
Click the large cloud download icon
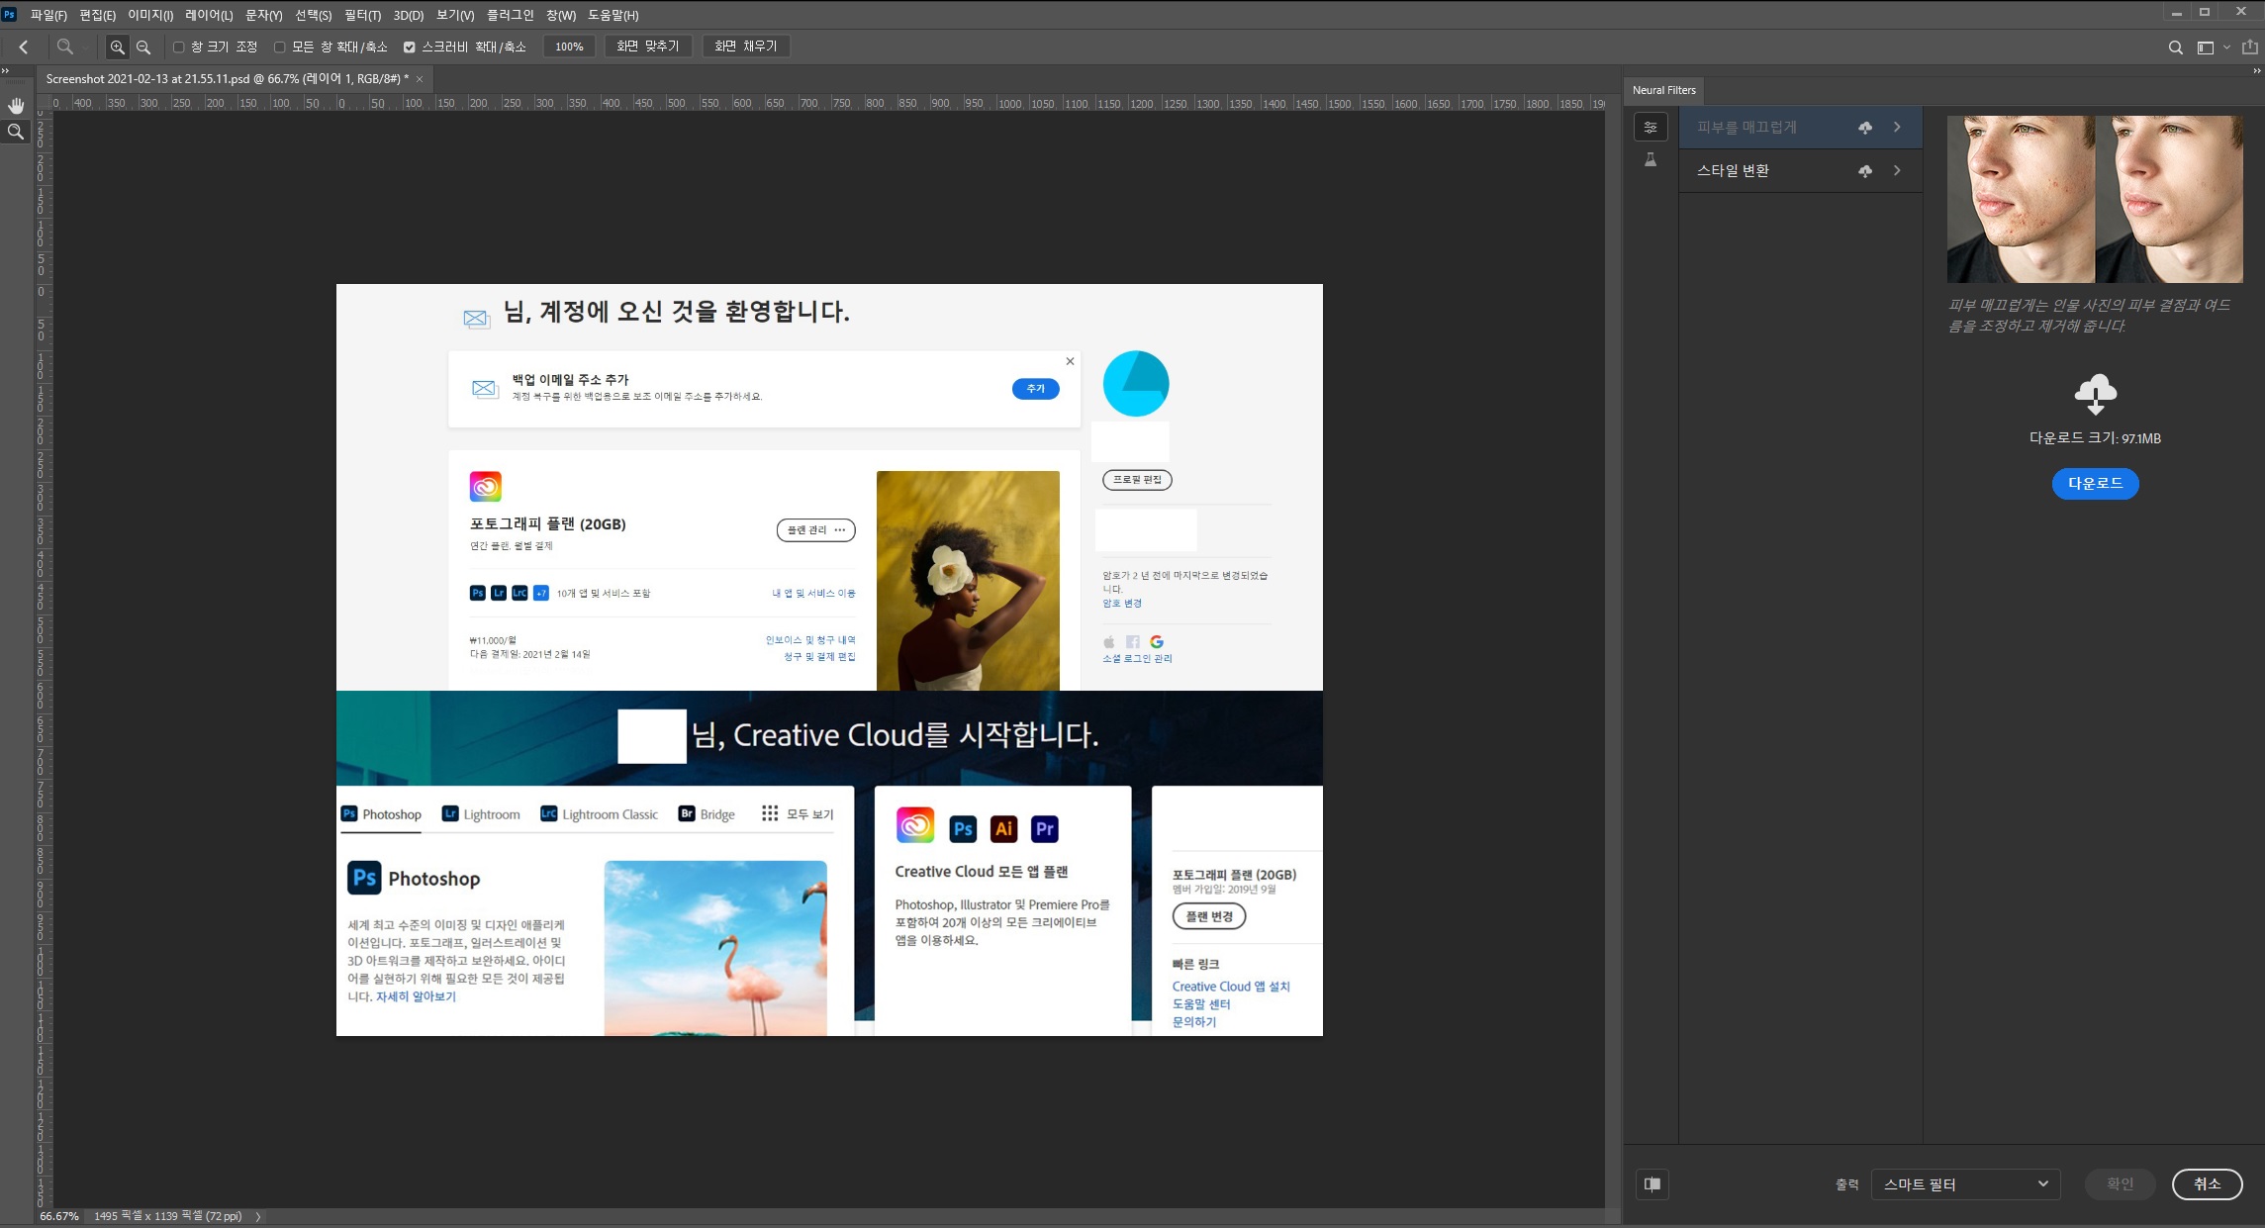tap(2095, 394)
